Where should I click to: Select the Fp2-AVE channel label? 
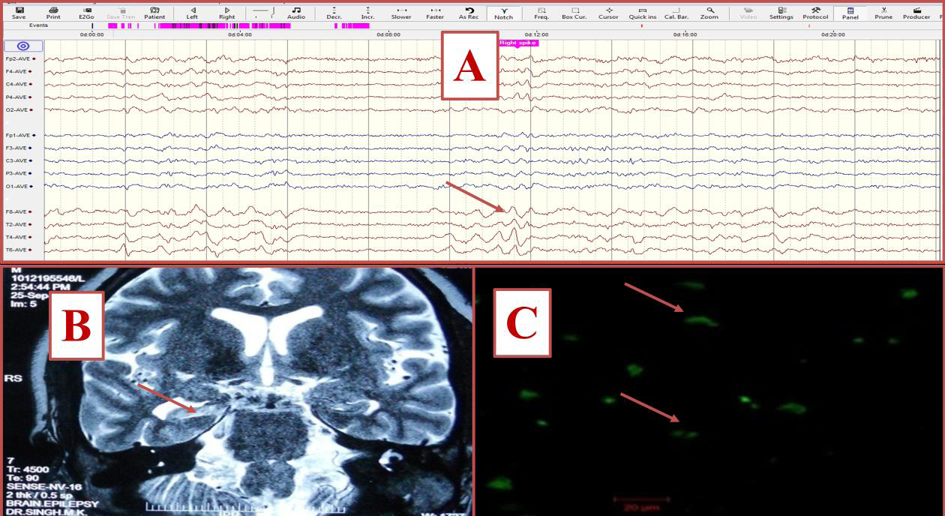coord(19,58)
